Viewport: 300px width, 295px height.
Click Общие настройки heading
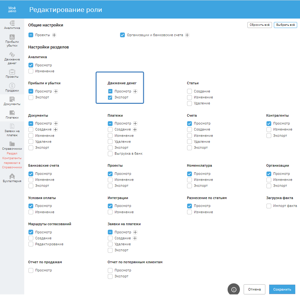[x=46, y=25]
